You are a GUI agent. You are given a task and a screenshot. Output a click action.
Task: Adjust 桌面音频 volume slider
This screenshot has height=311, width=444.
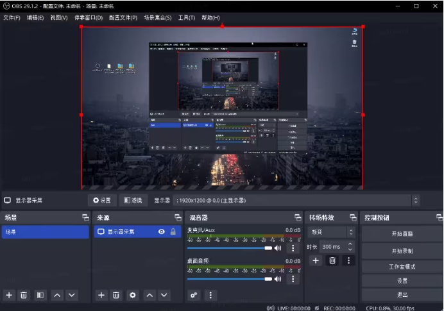tap(229, 279)
